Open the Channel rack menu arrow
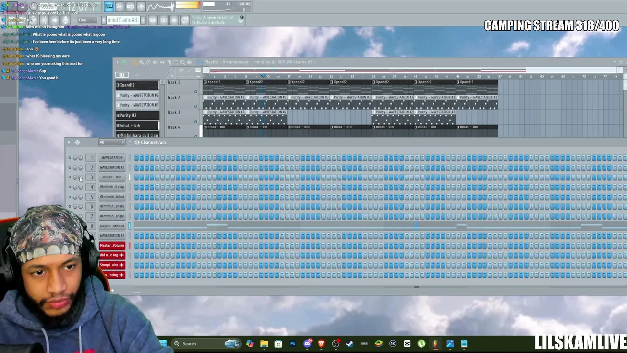Image resolution: width=627 pixels, height=353 pixels. (x=69, y=142)
